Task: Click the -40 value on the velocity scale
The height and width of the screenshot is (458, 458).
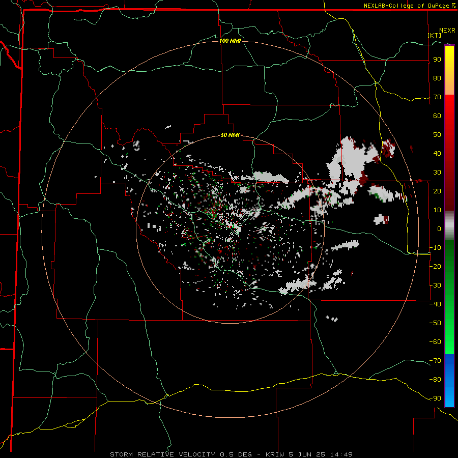Action: click(435, 304)
